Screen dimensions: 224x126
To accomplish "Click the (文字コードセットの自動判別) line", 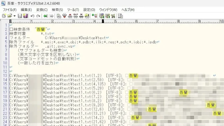I will tap(49, 59).
